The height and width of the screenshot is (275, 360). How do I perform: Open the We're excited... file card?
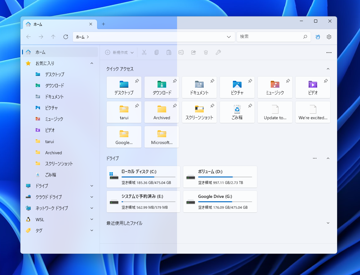coord(313,112)
